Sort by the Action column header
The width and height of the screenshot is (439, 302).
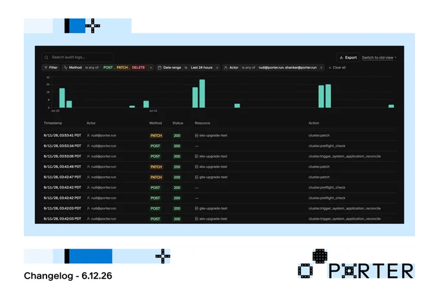[314, 123]
